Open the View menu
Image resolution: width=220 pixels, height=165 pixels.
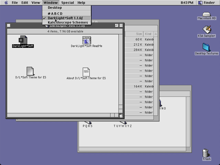coord(36,2)
